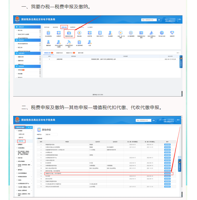197x200 pixels.
Task: Click 政策速递 sidebar item with orange badge
Action: [21, 70]
